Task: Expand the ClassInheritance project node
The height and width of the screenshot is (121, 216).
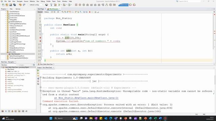Action: click(5, 12)
